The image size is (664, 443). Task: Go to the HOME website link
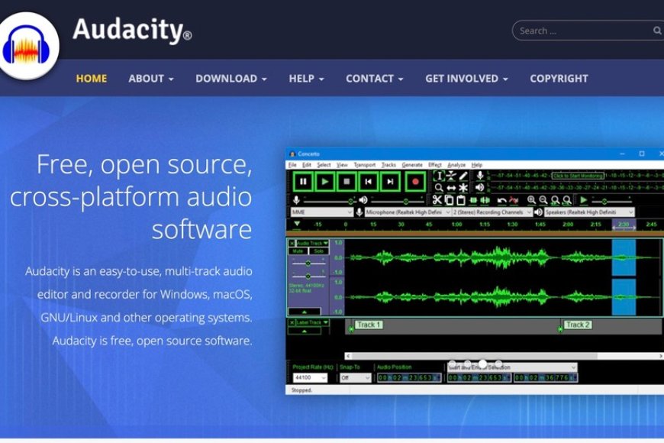coord(92,79)
